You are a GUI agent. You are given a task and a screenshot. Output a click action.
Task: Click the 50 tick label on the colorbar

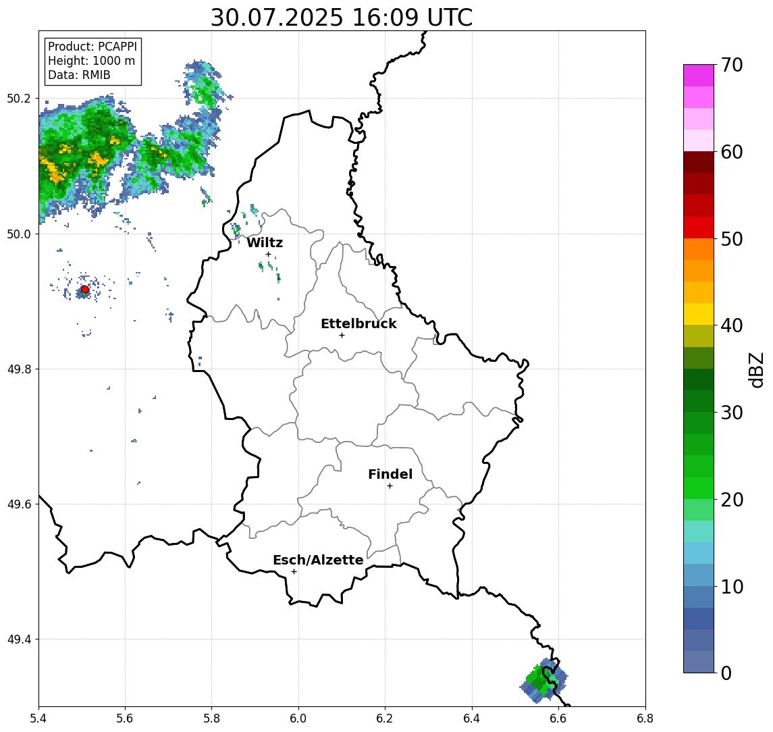(x=732, y=239)
